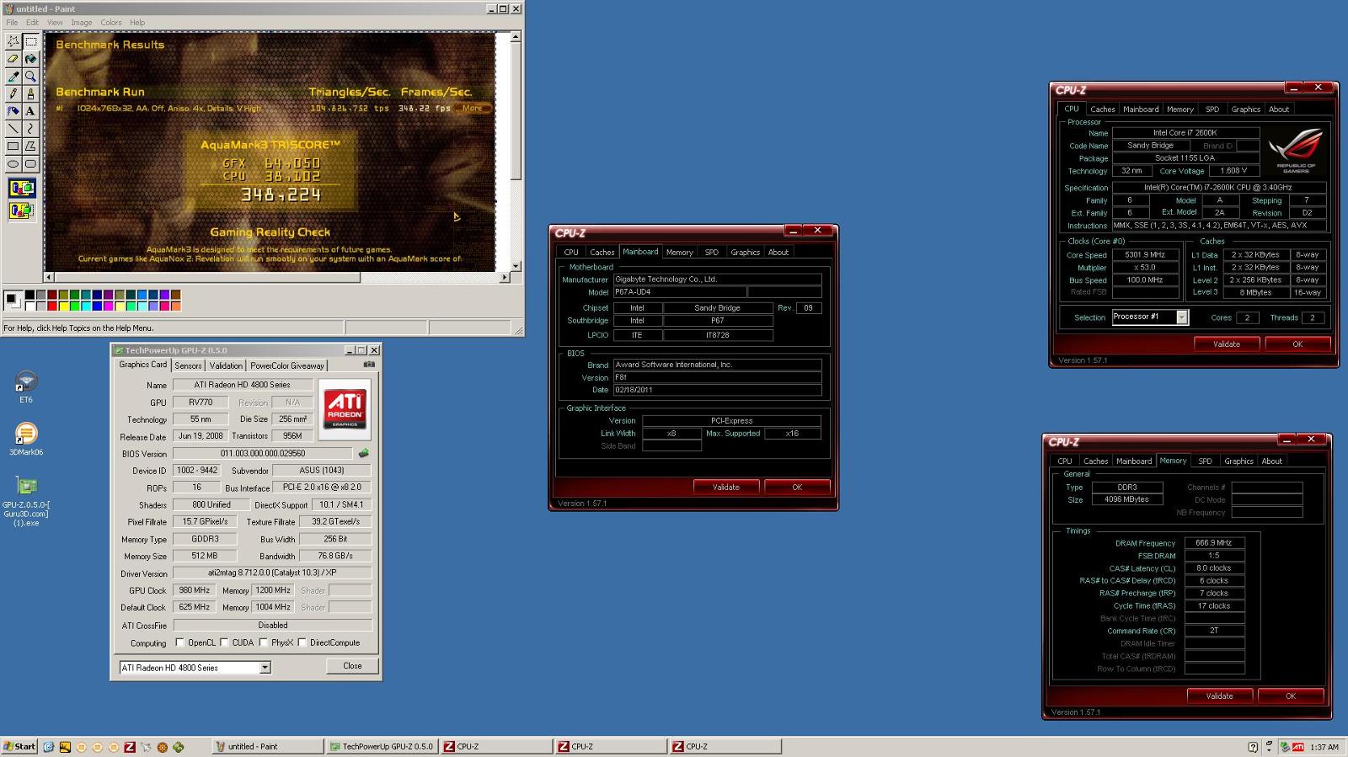Select the Free-Form Select tool in Paint
Image resolution: width=1348 pixels, height=757 pixels.
[13, 41]
